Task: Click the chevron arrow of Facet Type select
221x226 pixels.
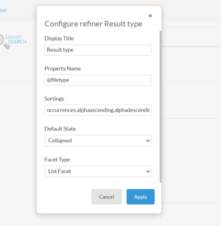Action: coord(148,172)
